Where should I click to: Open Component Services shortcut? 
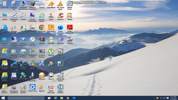coord(33,53)
